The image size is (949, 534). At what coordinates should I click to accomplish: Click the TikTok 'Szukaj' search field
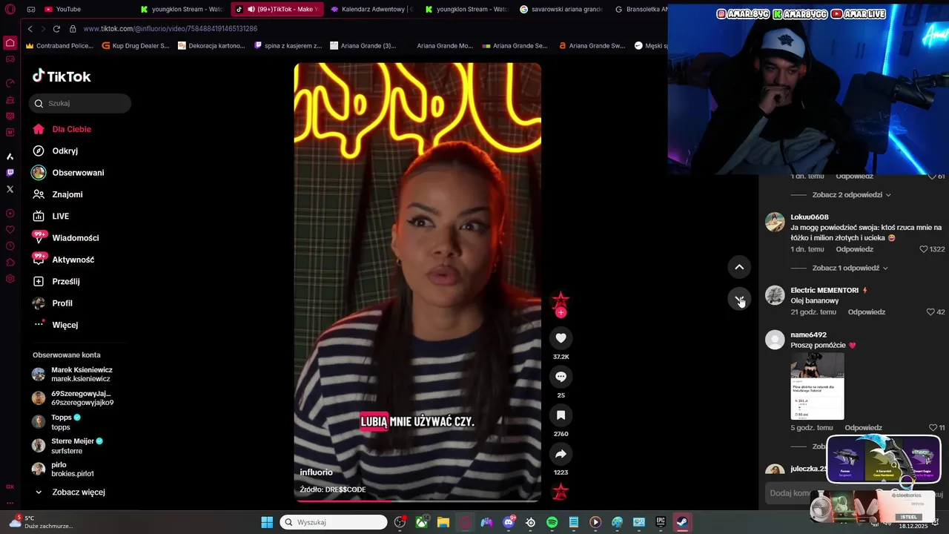coord(80,103)
